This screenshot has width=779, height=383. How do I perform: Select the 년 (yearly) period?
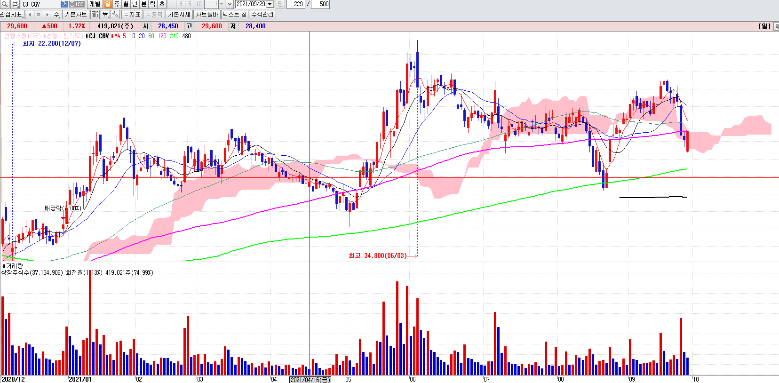pos(135,4)
